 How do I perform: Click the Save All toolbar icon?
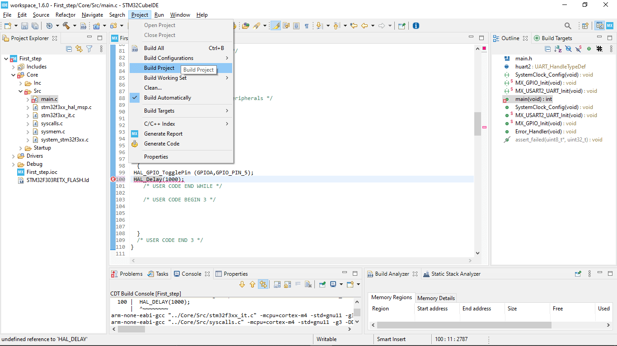[x=34, y=26]
